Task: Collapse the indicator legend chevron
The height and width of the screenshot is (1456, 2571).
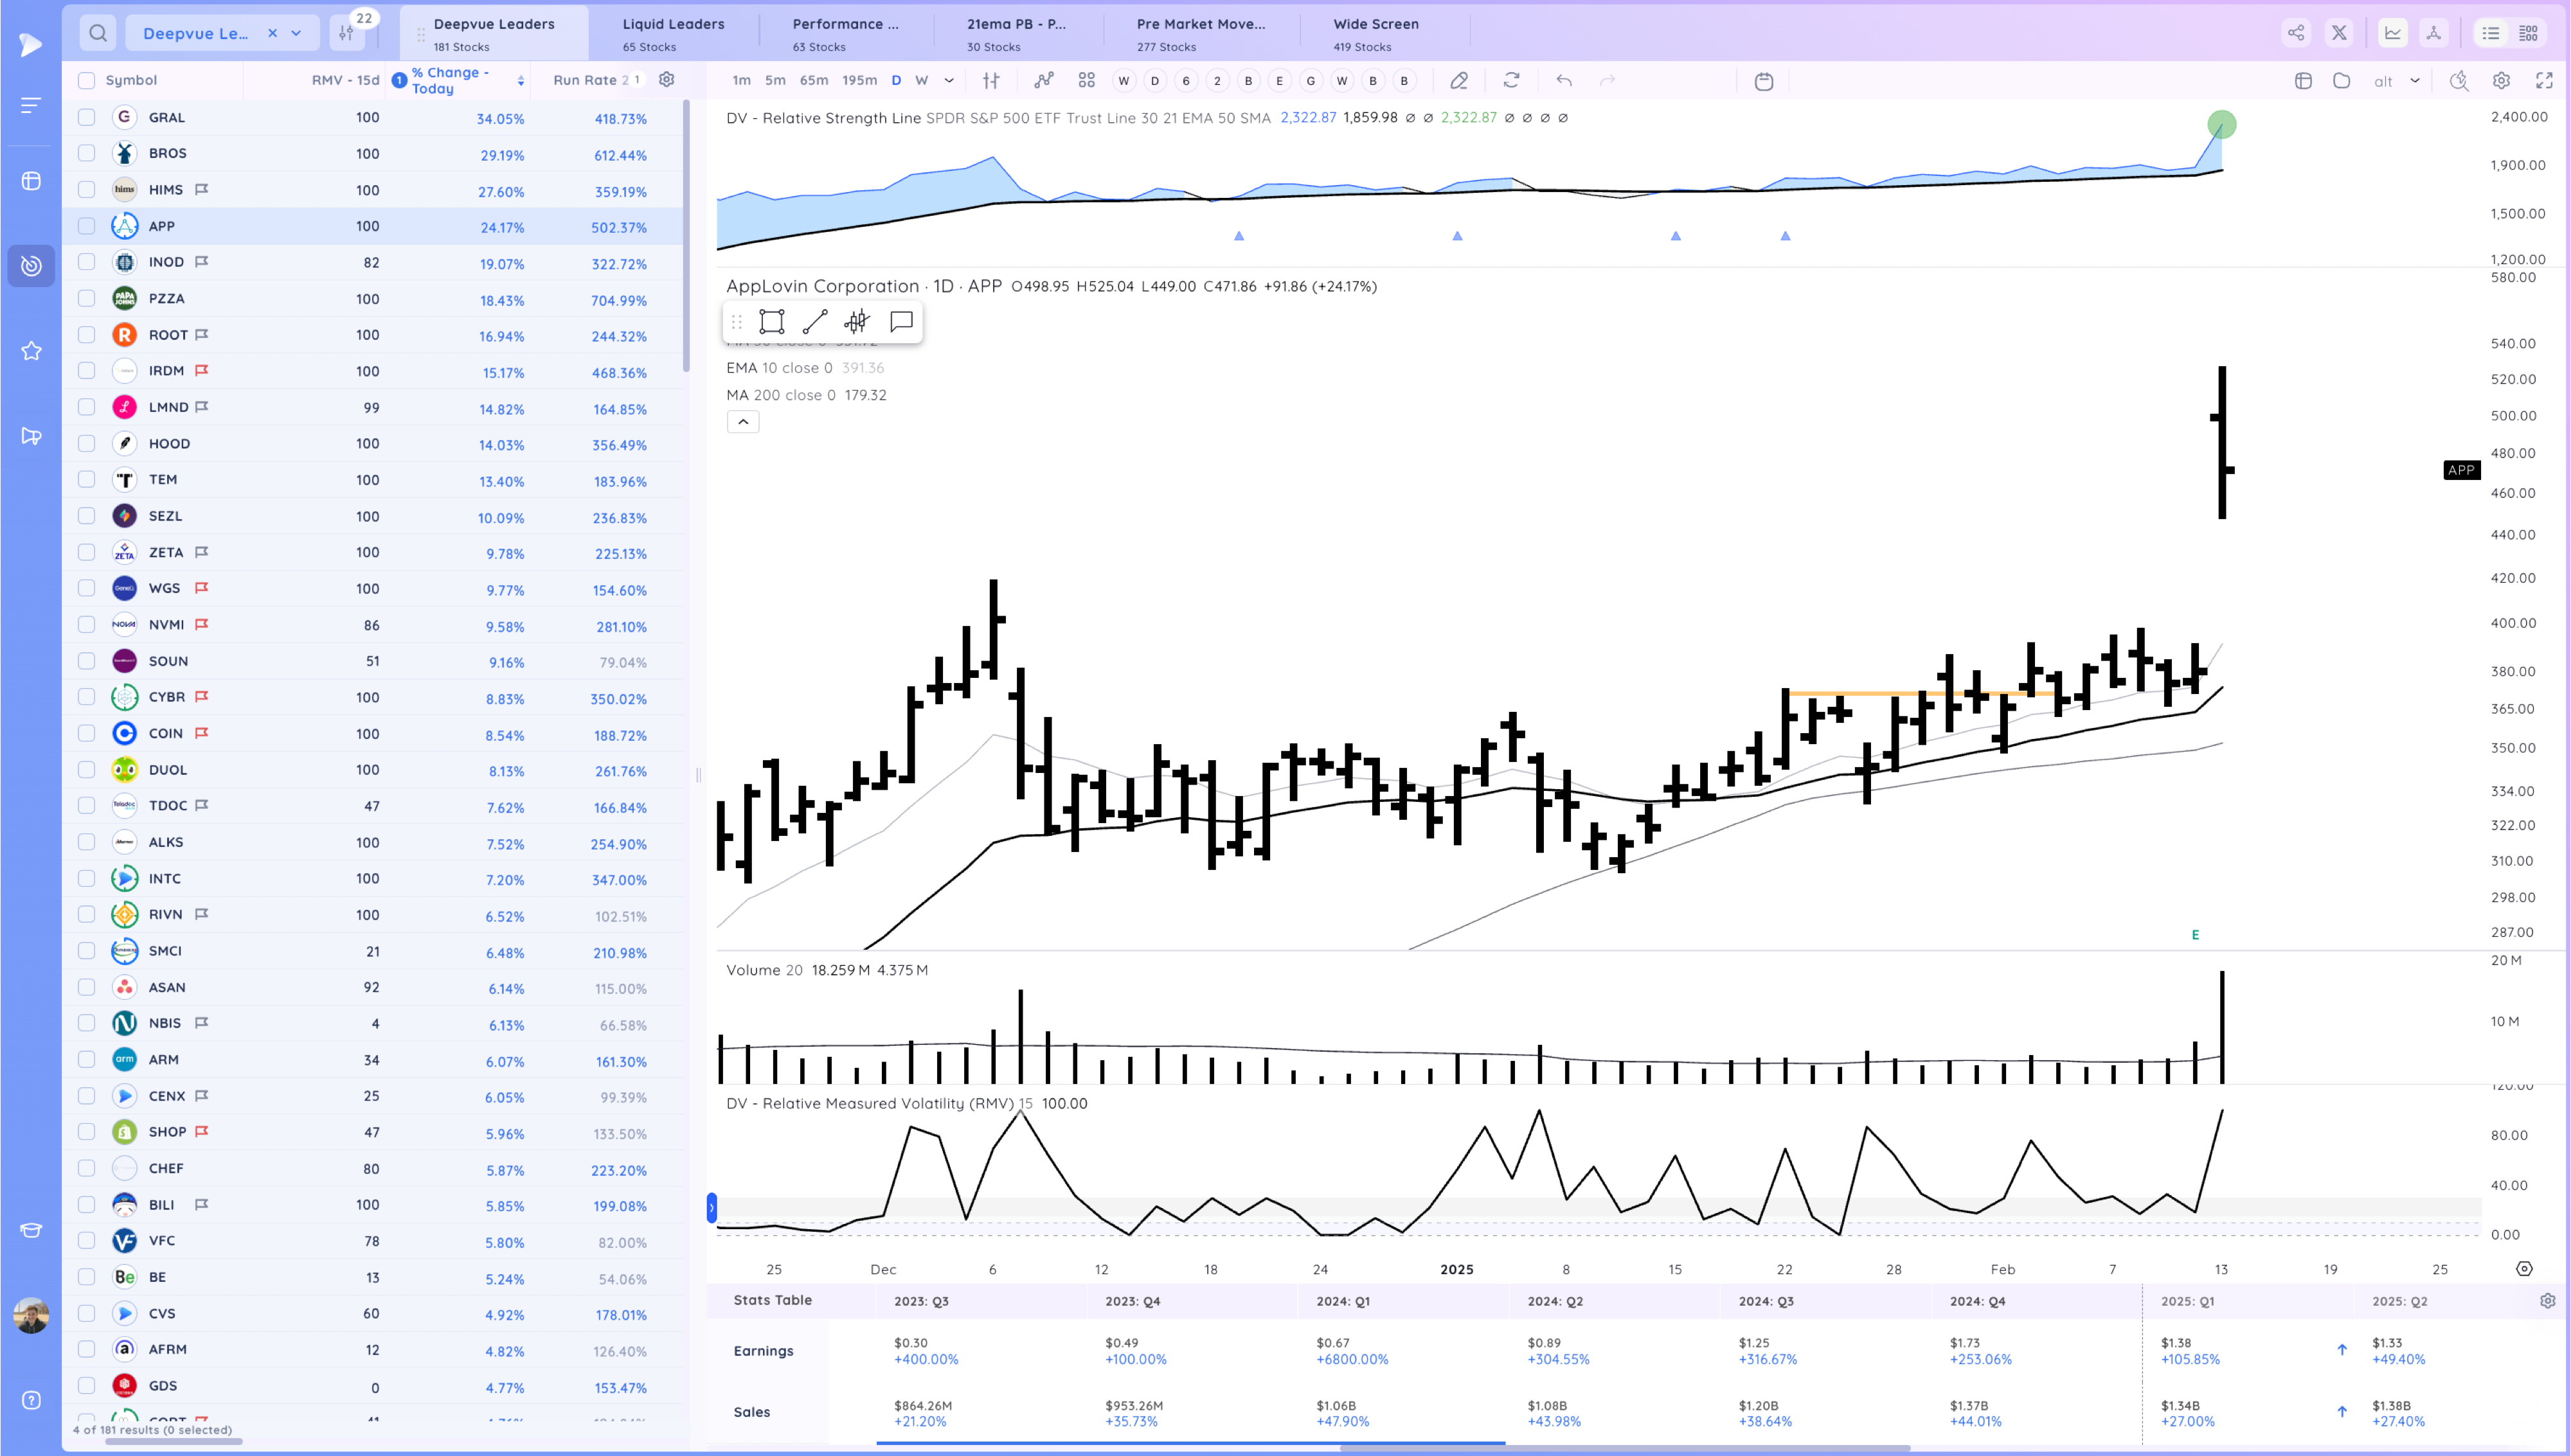Action: [x=743, y=422]
